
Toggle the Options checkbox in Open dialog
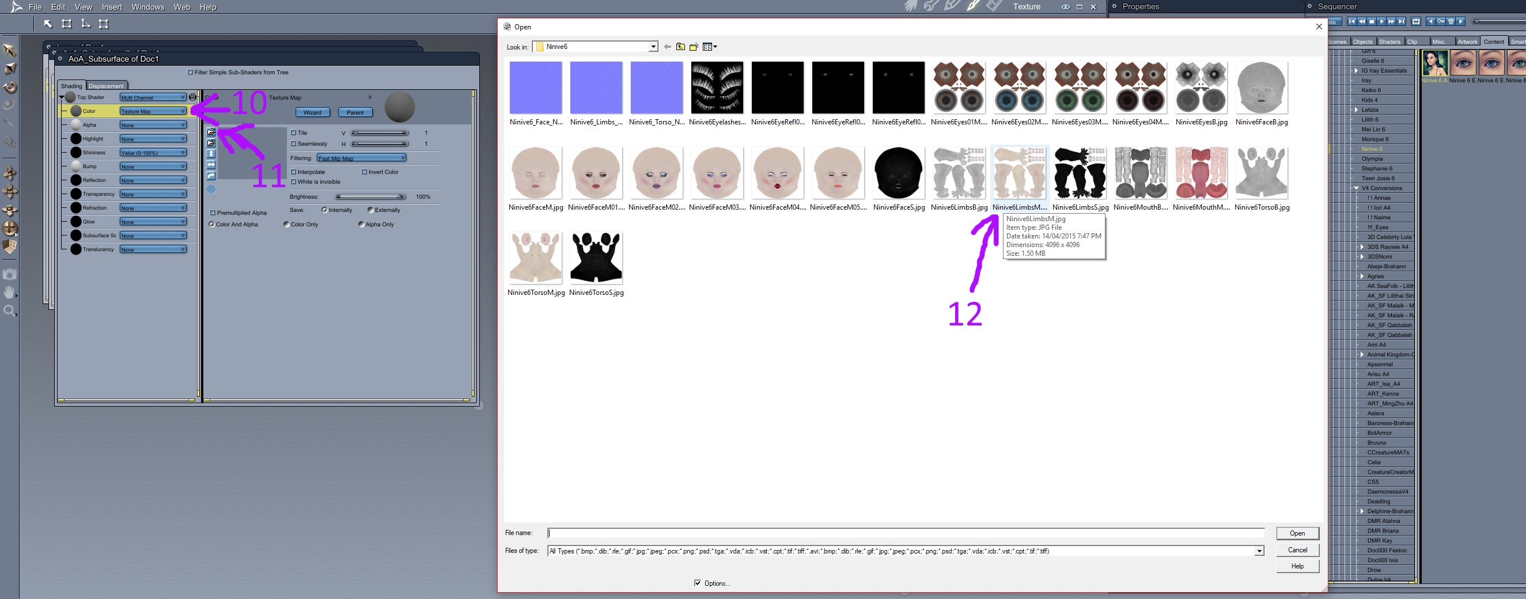(x=697, y=583)
